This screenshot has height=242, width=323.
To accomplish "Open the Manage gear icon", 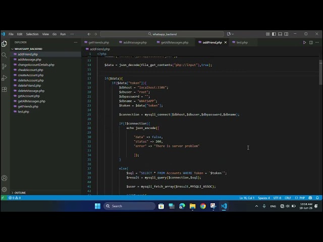I will pyautogui.click(x=4, y=190).
